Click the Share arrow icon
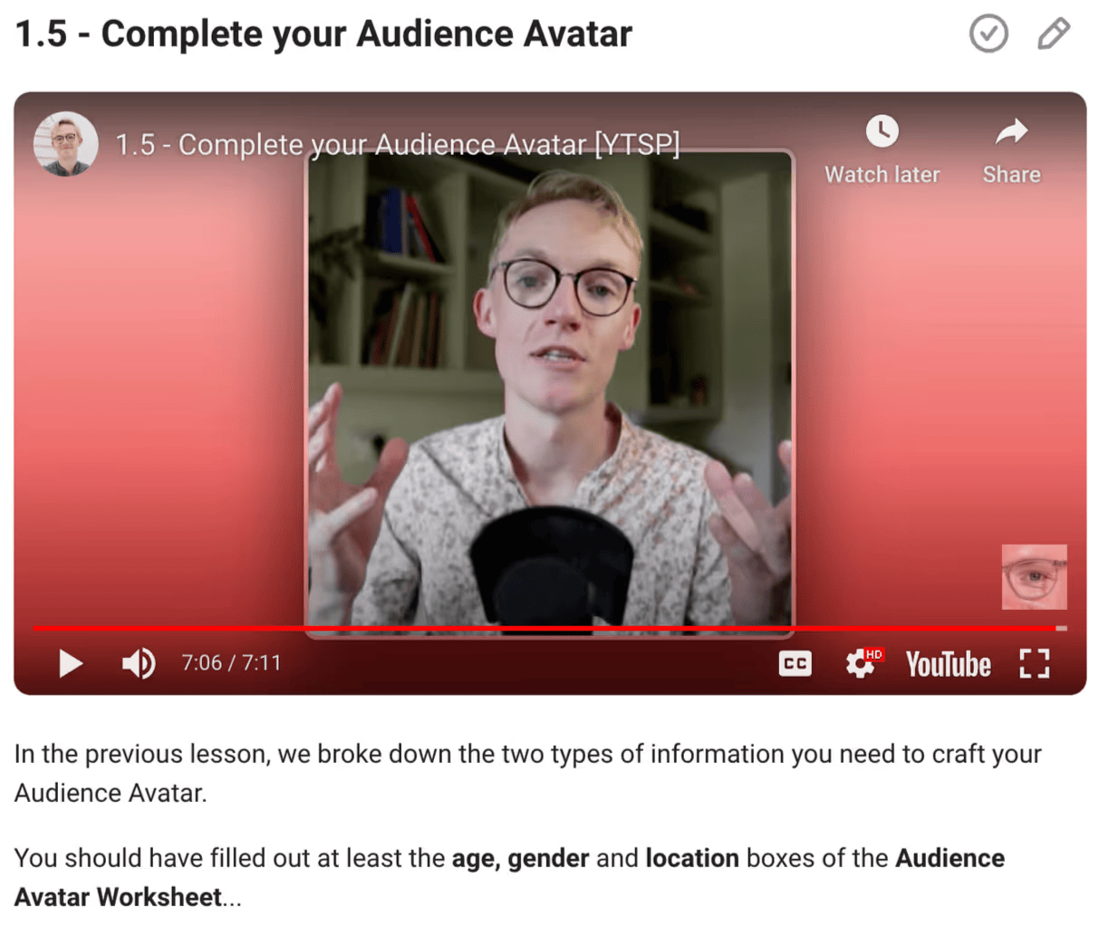The image size is (1099, 936). [x=1011, y=132]
